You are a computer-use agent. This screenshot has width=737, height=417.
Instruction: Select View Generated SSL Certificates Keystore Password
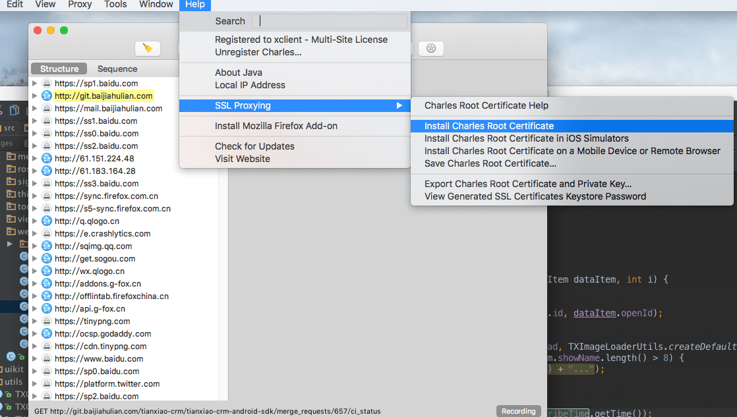tap(572, 196)
